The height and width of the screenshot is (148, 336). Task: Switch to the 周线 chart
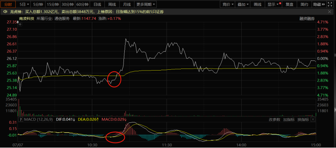click(x=112, y=4)
